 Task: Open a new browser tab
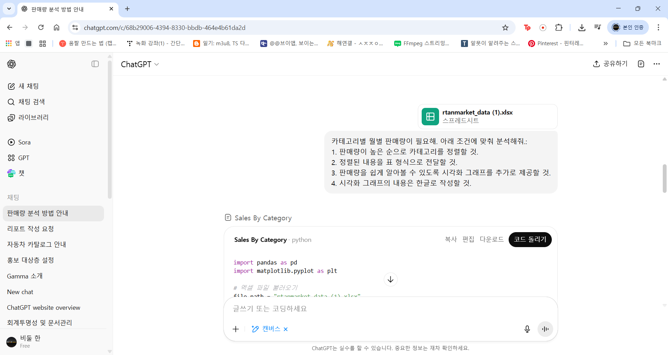coord(127,9)
